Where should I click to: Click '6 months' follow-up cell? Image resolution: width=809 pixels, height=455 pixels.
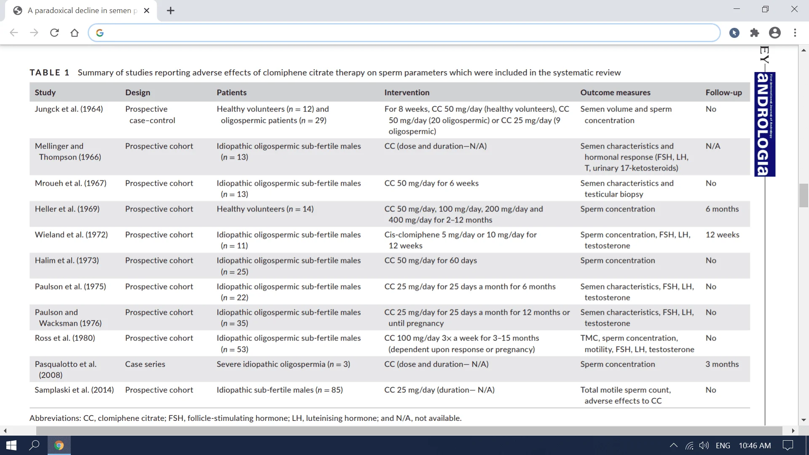pyautogui.click(x=722, y=209)
